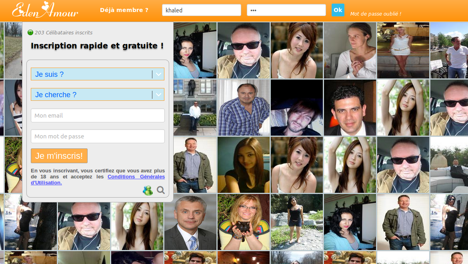Screen dimensions: 468x264
Task: Open photo of woman in white dress on sofa
Action: pyautogui.click(x=403, y=50)
